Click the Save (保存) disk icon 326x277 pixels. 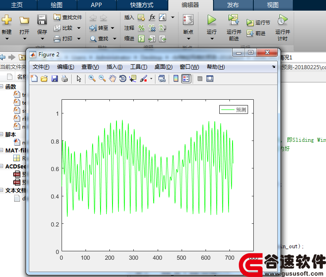tap(42, 20)
